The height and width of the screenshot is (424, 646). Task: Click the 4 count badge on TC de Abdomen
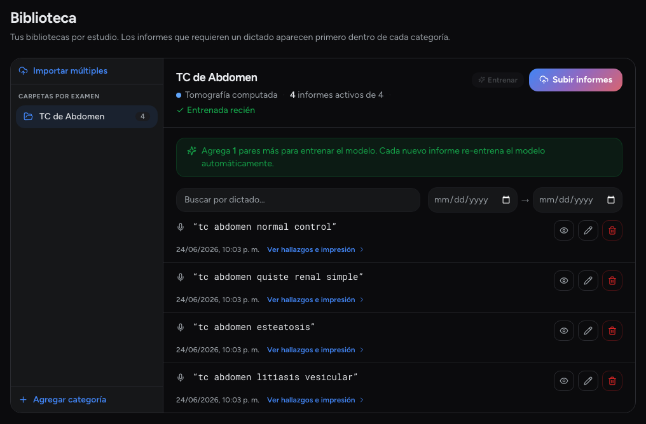click(x=142, y=116)
